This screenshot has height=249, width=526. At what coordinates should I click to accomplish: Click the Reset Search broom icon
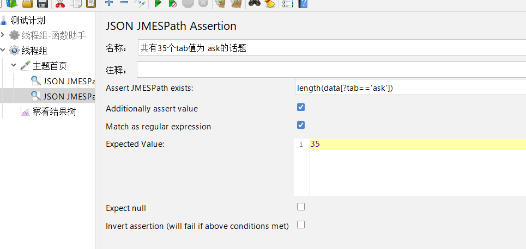coord(270,3)
